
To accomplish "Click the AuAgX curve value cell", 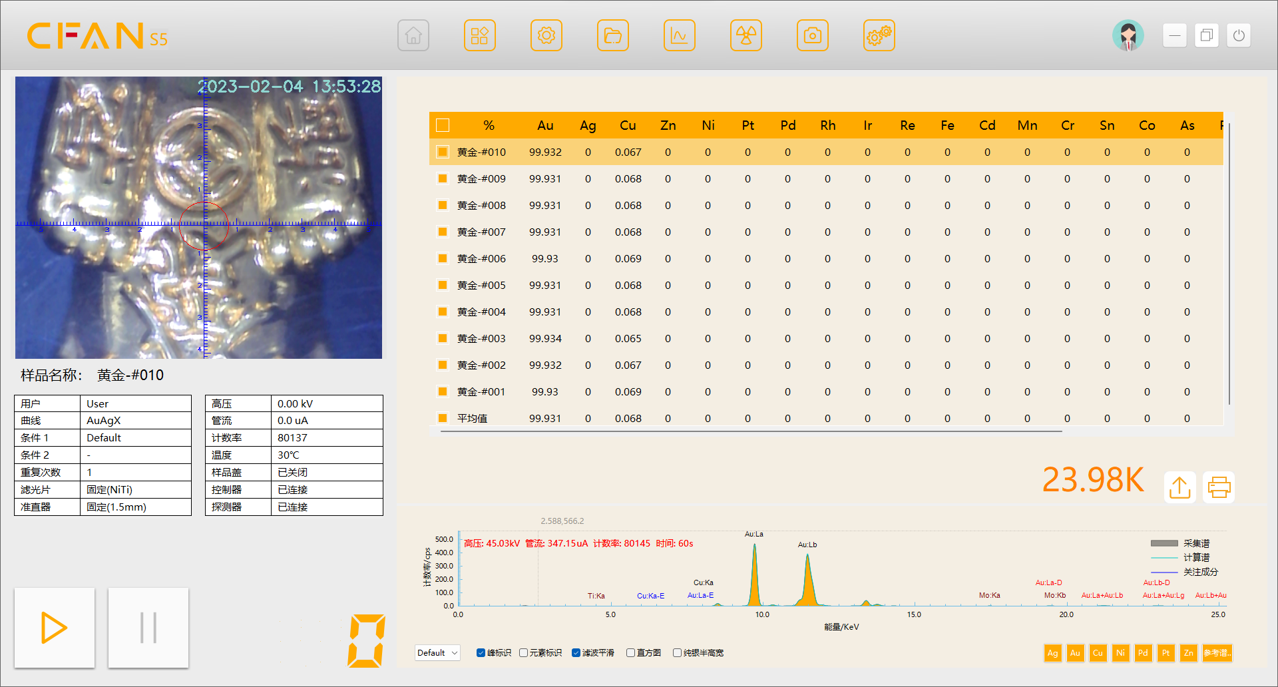I will (x=136, y=421).
